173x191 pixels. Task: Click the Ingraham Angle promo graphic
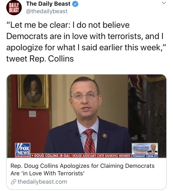pos(145,150)
